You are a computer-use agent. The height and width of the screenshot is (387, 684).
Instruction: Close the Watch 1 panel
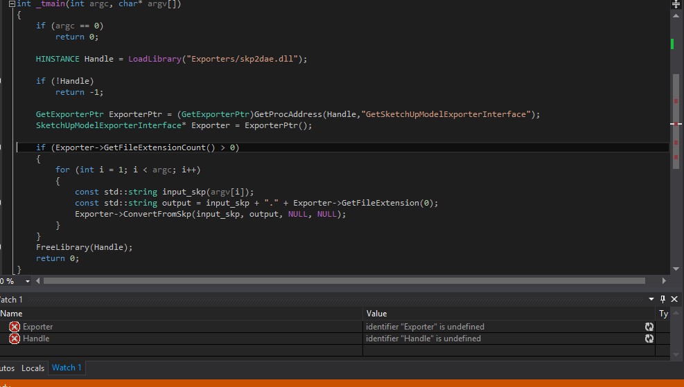coord(675,299)
